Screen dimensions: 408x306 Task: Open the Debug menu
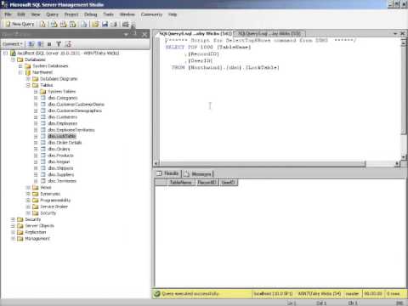point(91,14)
